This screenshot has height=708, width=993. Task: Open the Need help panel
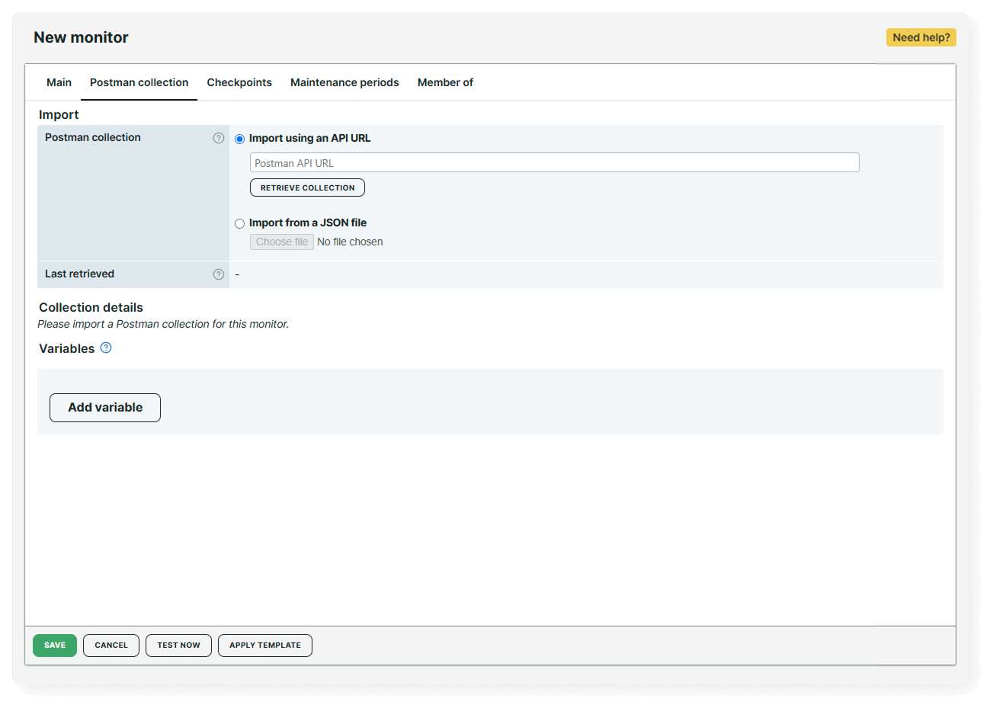click(921, 37)
